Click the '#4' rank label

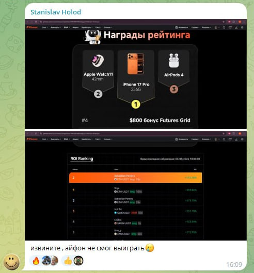point(85,121)
